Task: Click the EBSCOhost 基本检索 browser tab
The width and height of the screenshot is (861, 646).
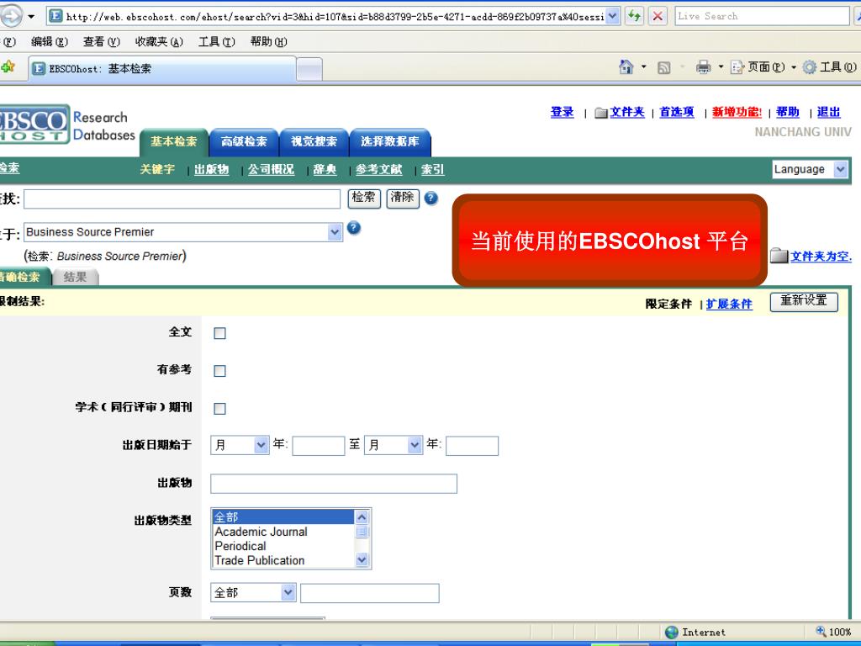Action: click(x=162, y=69)
